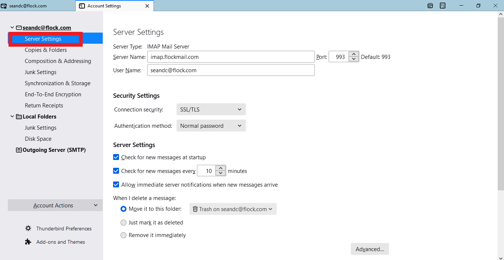Click the Local Folders folder icon
This screenshot has width=504, height=260.
point(19,117)
